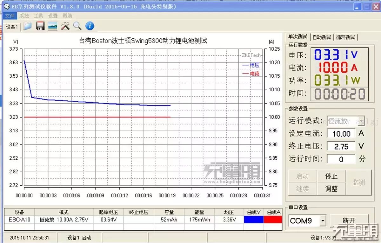
Task: Click the 52mAh capacity cell
Action: pos(169,220)
